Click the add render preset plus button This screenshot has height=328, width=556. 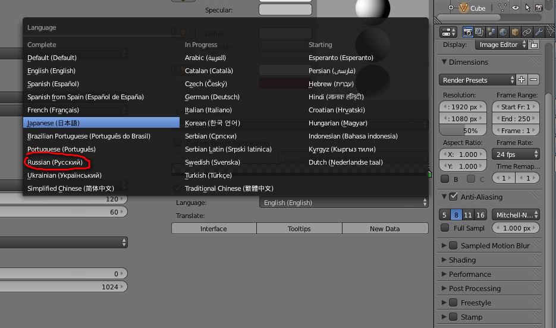522,80
